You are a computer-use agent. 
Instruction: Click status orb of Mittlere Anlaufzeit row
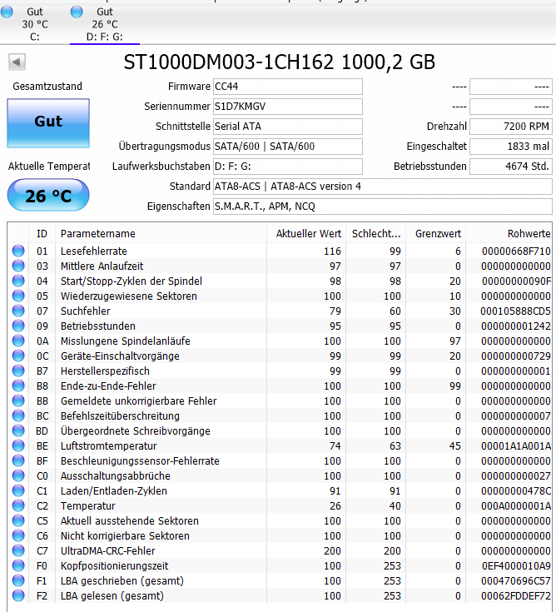18,266
